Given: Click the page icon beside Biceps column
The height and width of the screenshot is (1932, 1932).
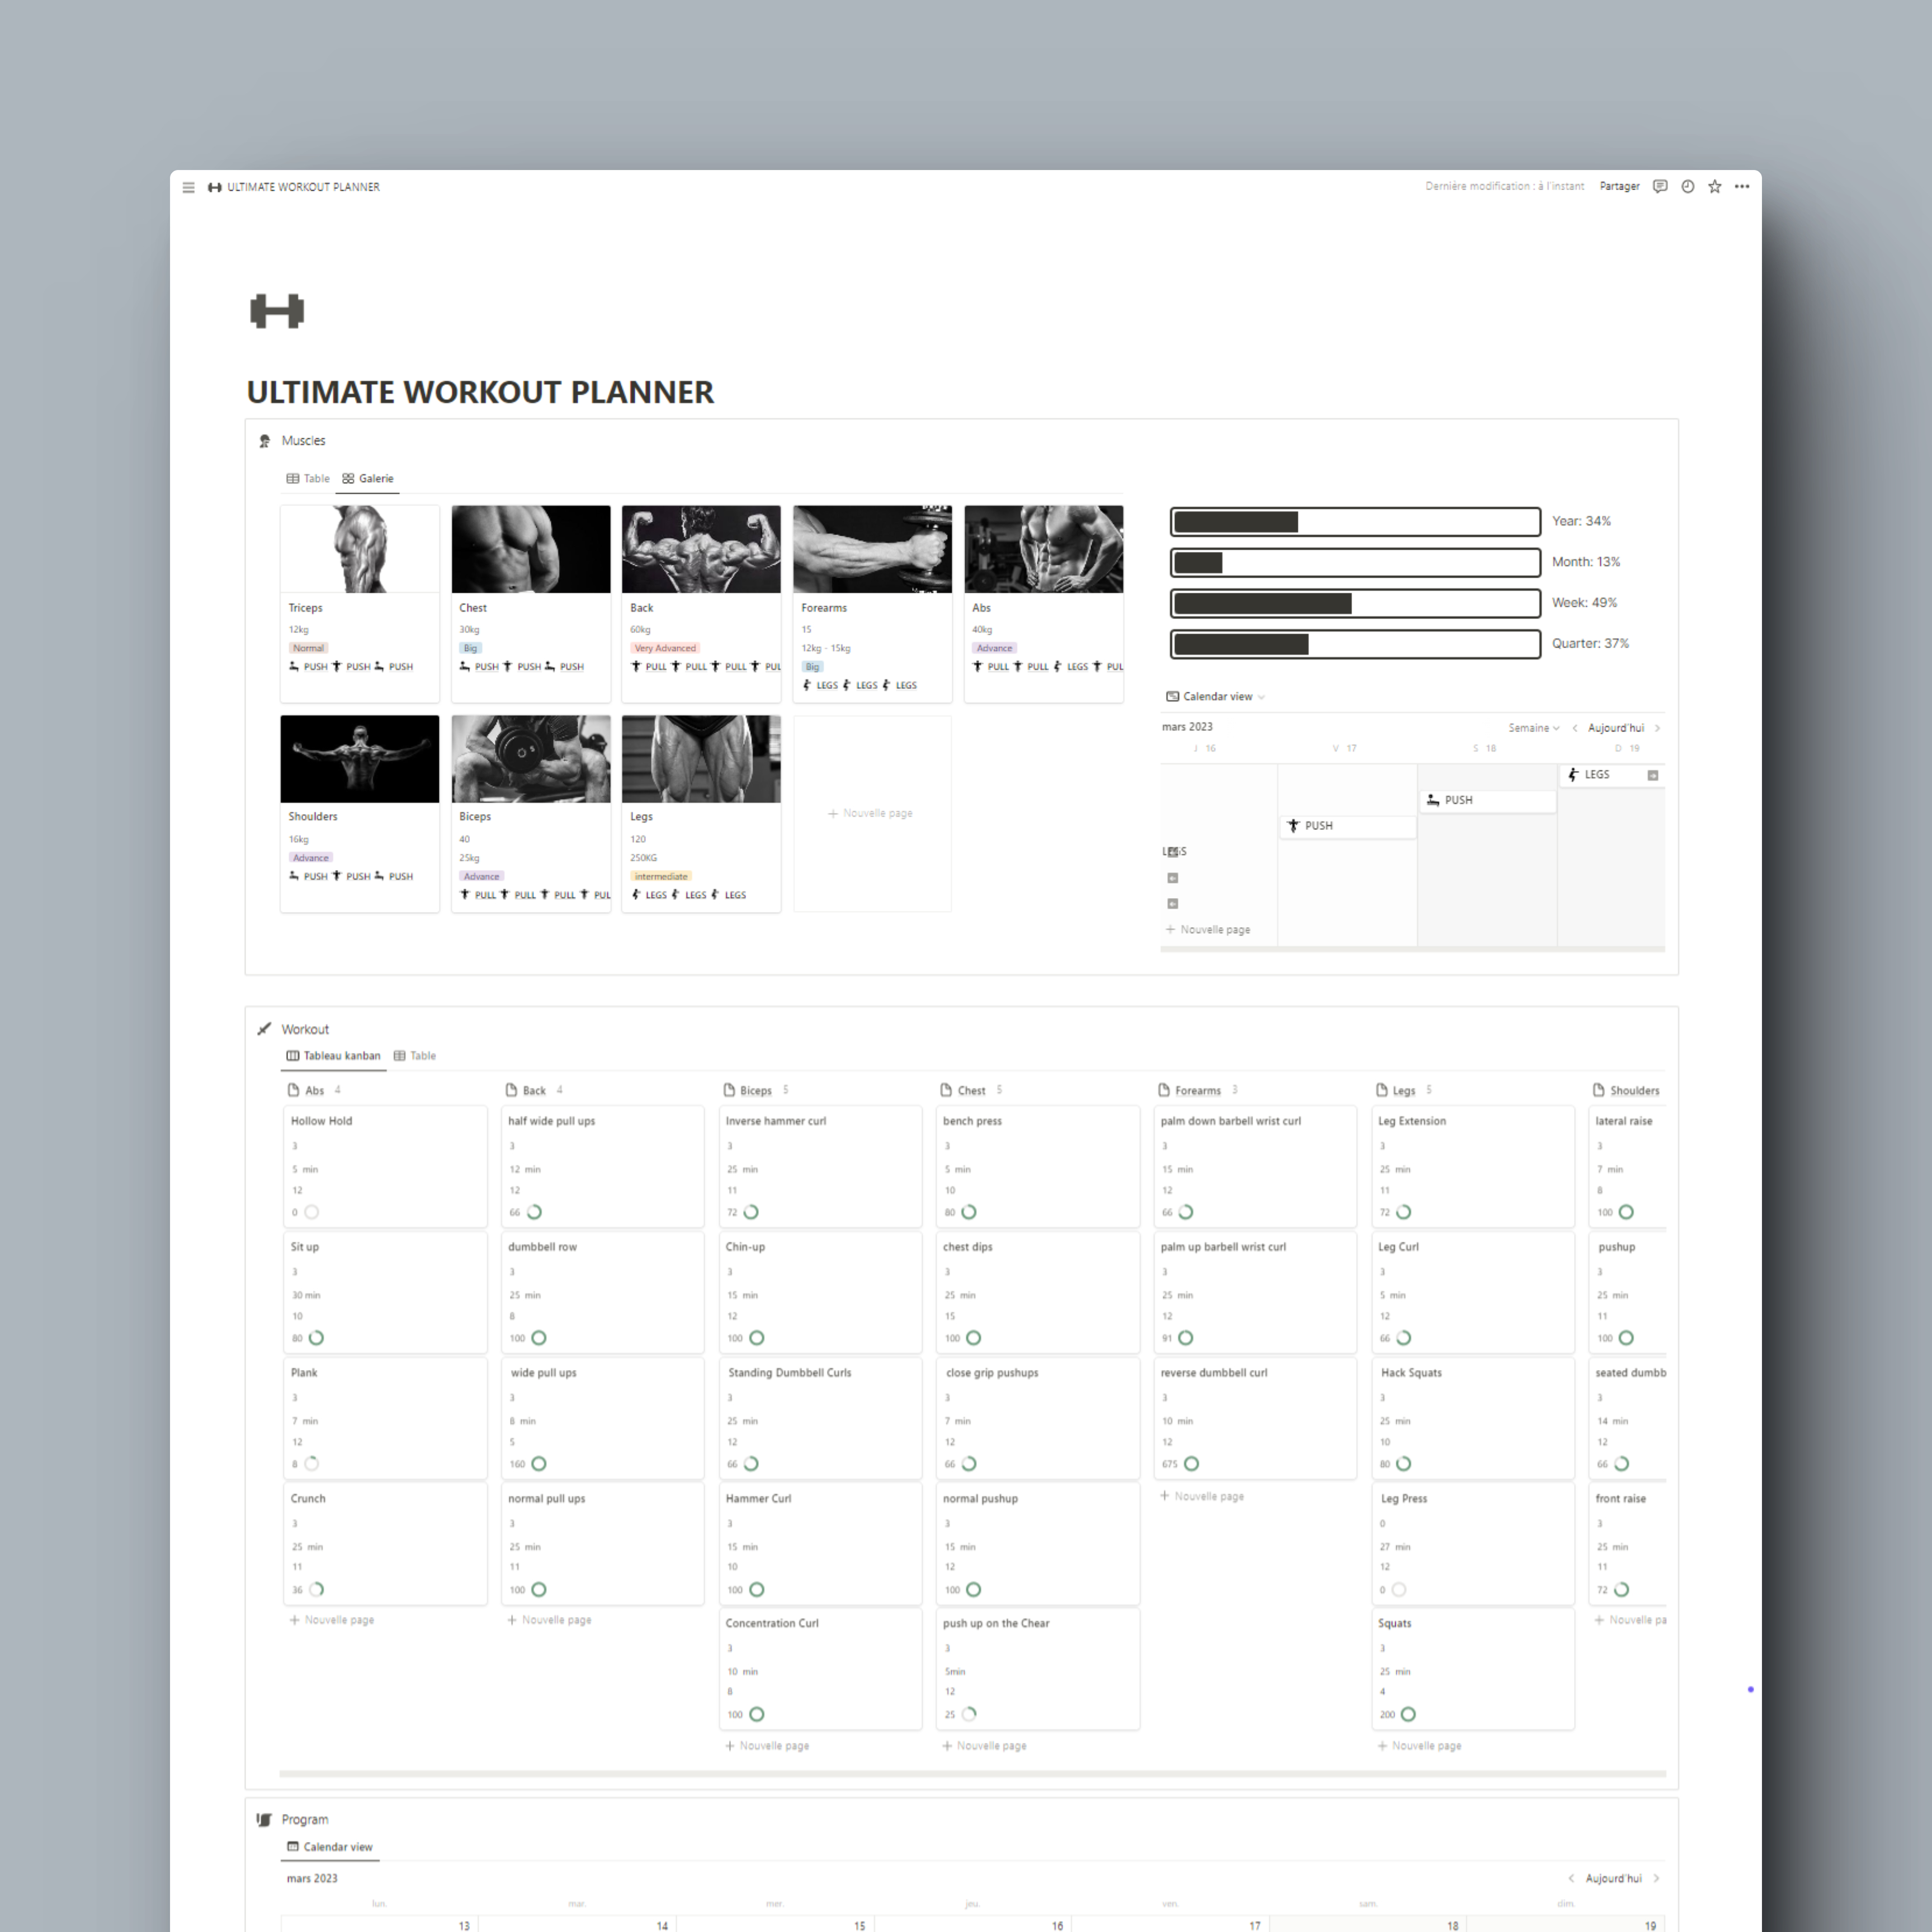Looking at the screenshot, I should tap(729, 1090).
